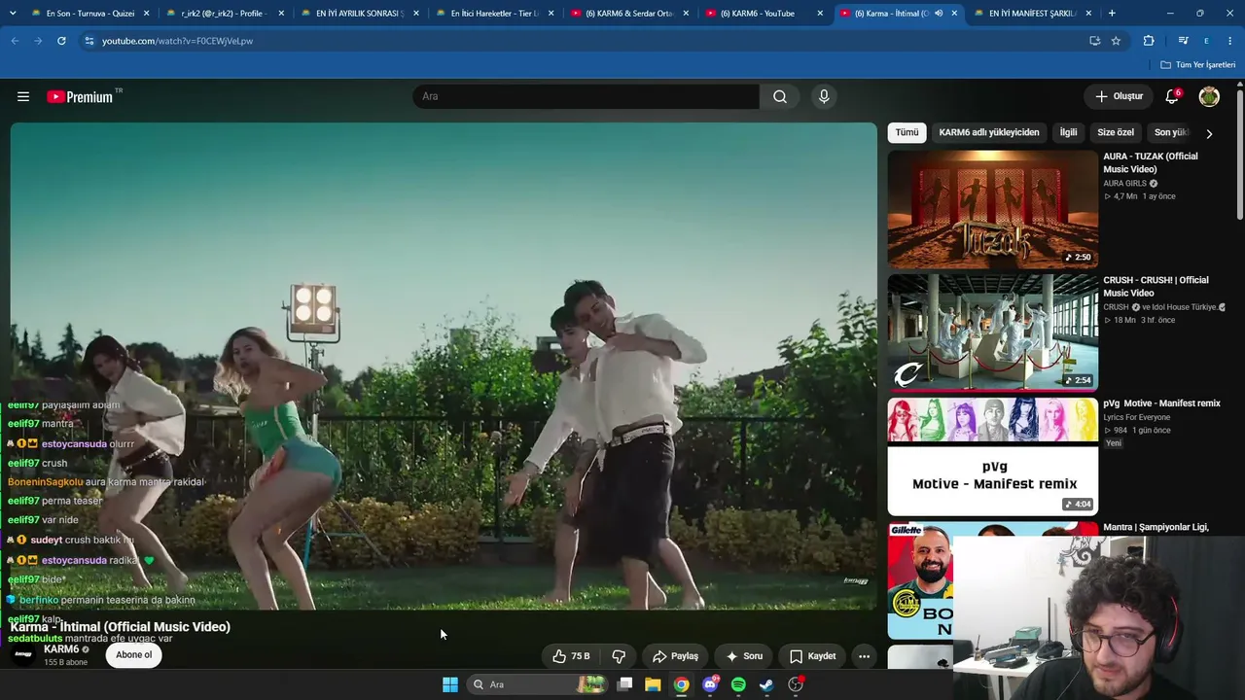
Task: Open OBS Studio from taskbar
Action: (796, 684)
